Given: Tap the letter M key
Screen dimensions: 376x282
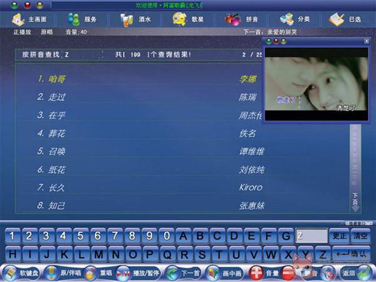Looking at the screenshot, I should (98, 254).
